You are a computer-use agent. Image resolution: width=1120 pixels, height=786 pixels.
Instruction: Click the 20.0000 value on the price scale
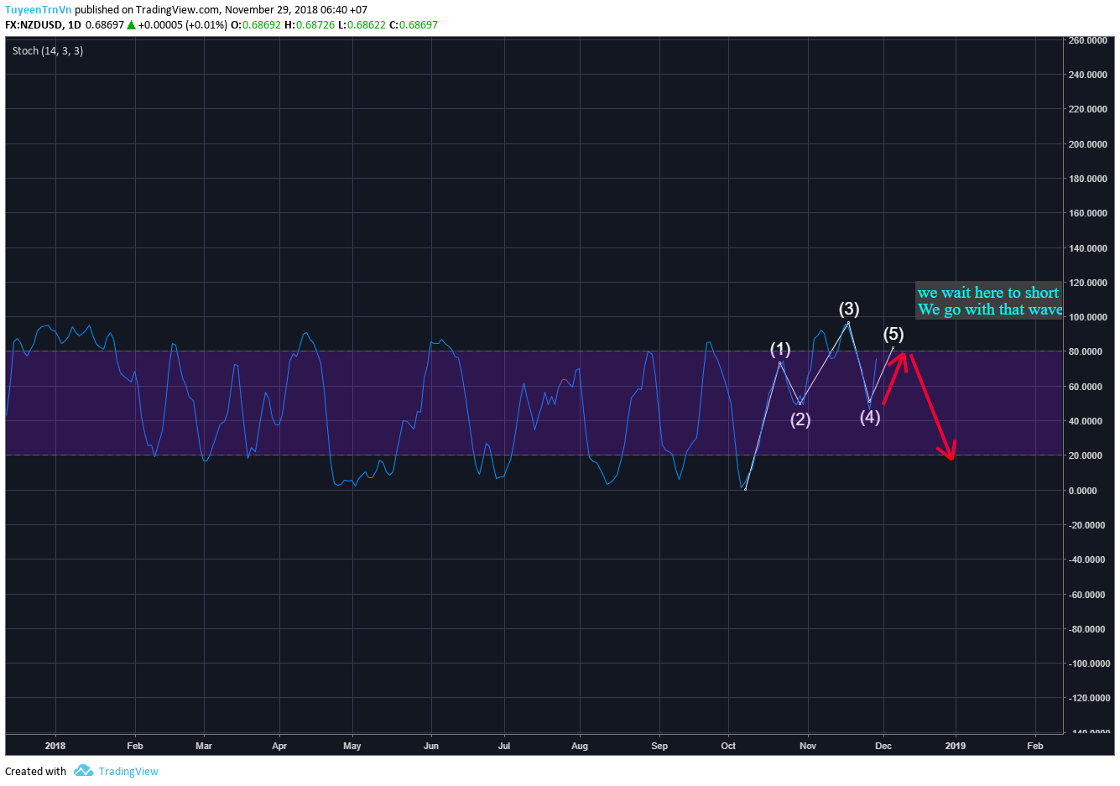[x=1086, y=455]
